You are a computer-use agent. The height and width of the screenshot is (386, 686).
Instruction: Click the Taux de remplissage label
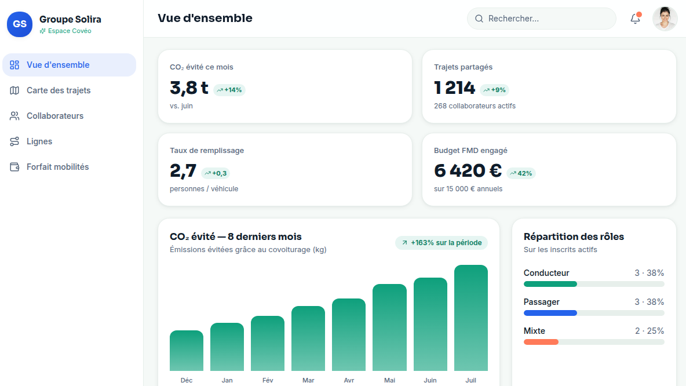pos(207,151)
